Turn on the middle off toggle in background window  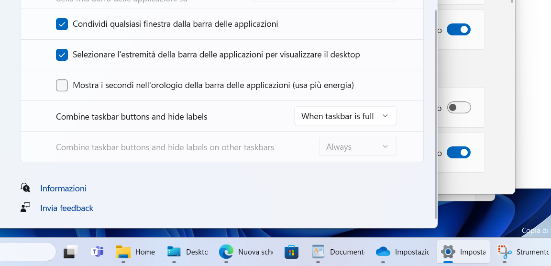coord(459,107)
